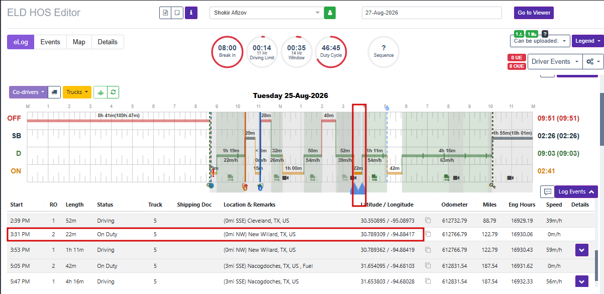Open the sticky note icon button
The width and height of the screenshot is (604, 294).
click(x=177, y=13)
